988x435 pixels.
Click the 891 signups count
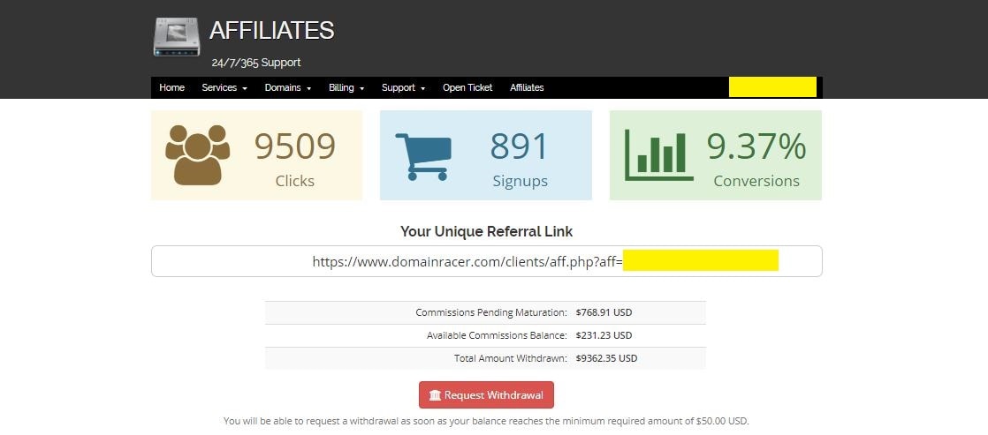click(520, 146)
